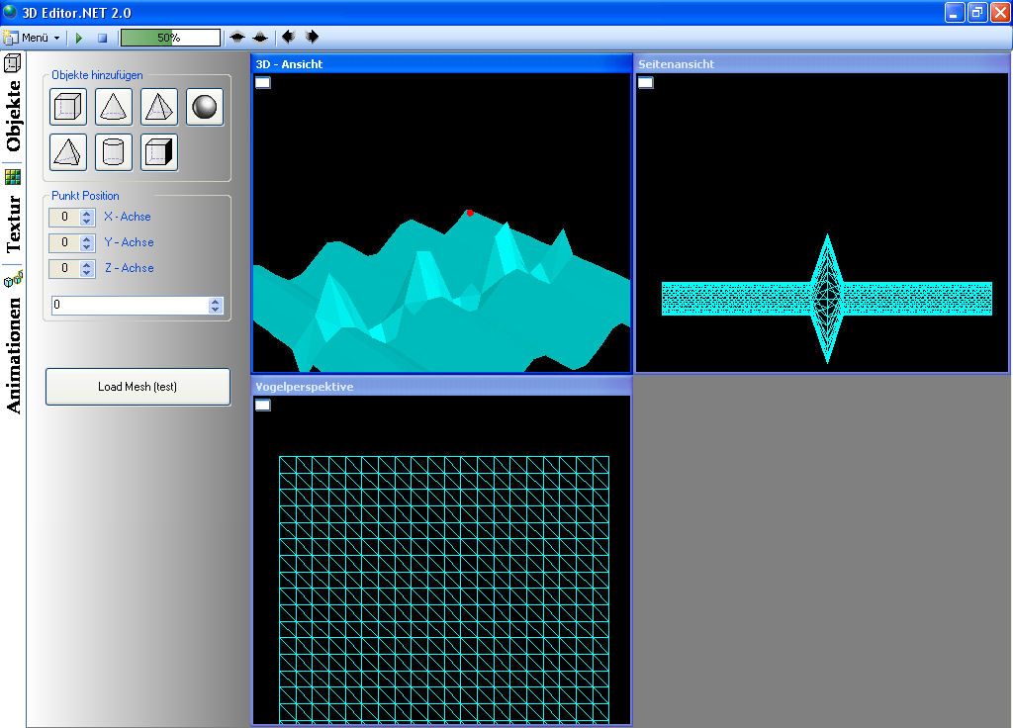Increase the X - Achse value
Viewport: 1013px width, 728px height.
tap(87, 213)
